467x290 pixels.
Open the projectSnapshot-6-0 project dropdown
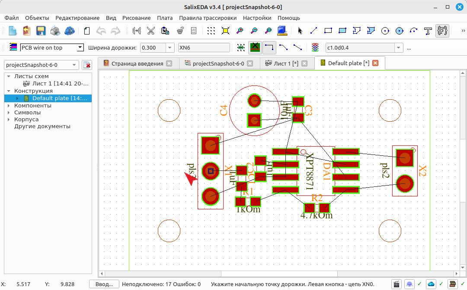pyautogui.click(x=41, y=65)
